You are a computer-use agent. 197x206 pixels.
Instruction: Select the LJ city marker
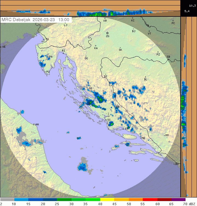click(x=65, y=23)
